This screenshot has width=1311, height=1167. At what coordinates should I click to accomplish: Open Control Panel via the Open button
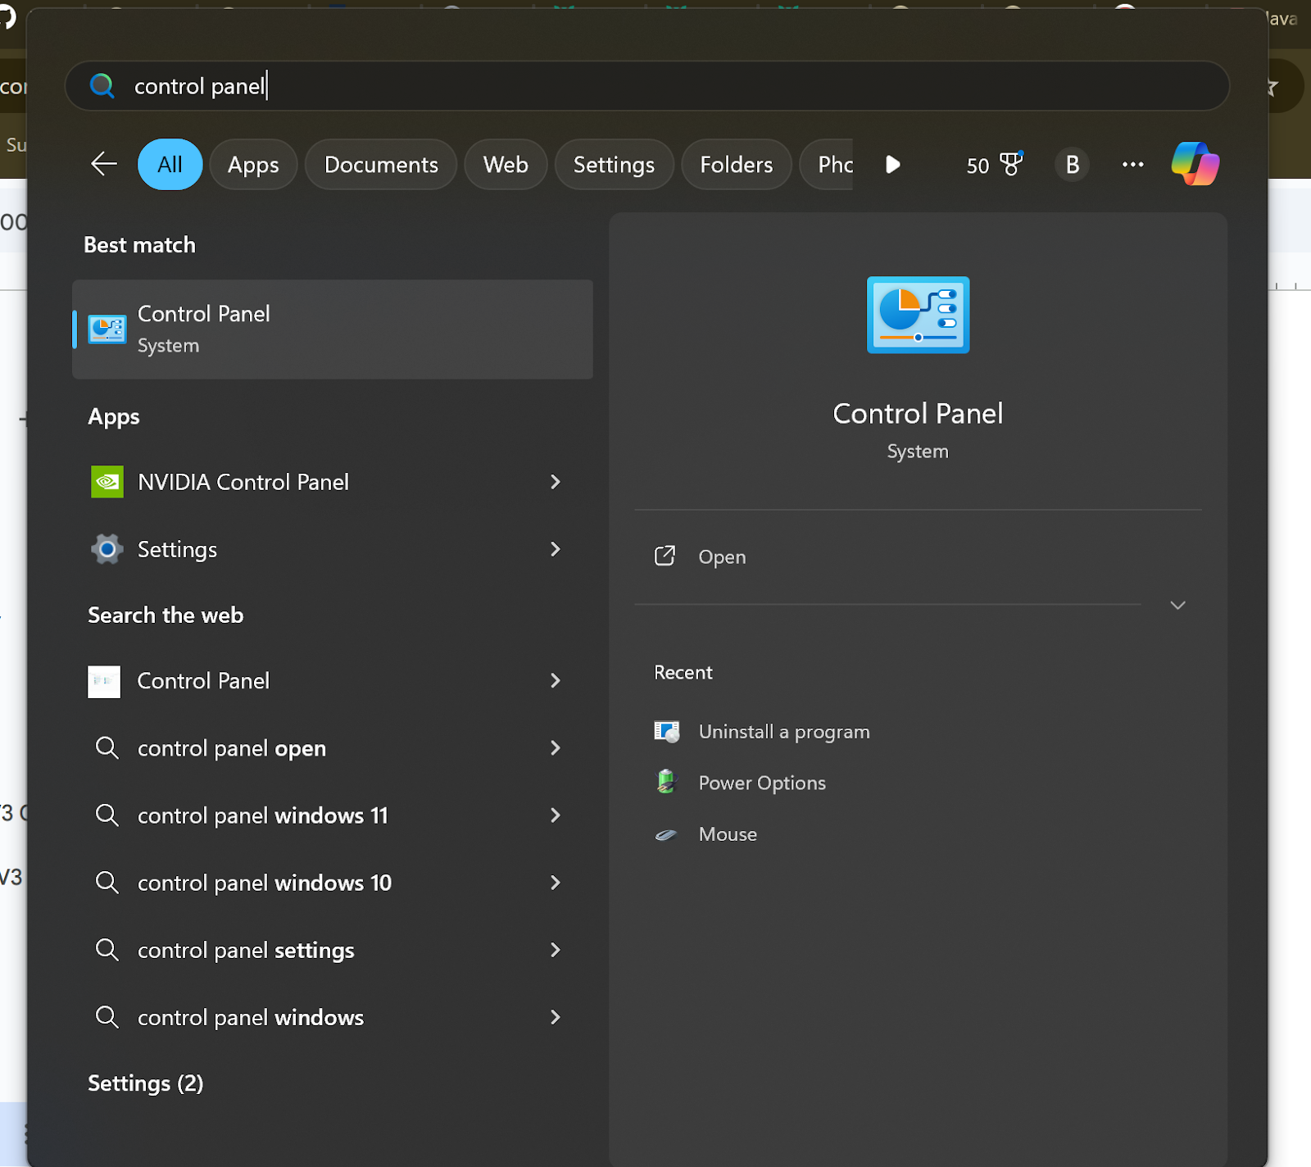918,557
